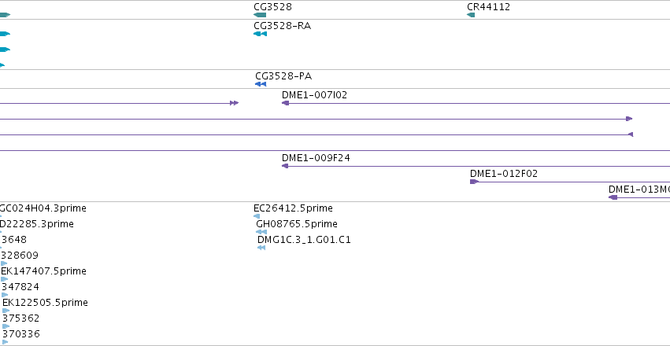Image resolution: width=670 pixels, height=346 pixels.
Task: Click the double arrowhead ending the purple clone line
Action: pyautogui.click(x=234, y=103)
